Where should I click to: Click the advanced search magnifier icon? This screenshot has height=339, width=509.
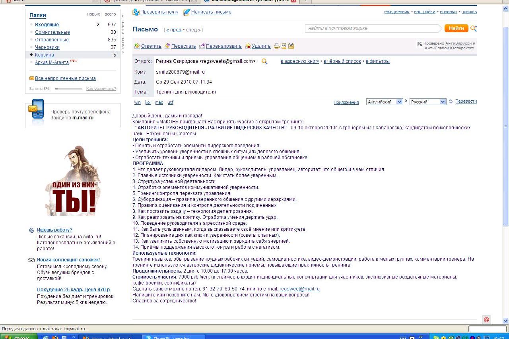473,28
